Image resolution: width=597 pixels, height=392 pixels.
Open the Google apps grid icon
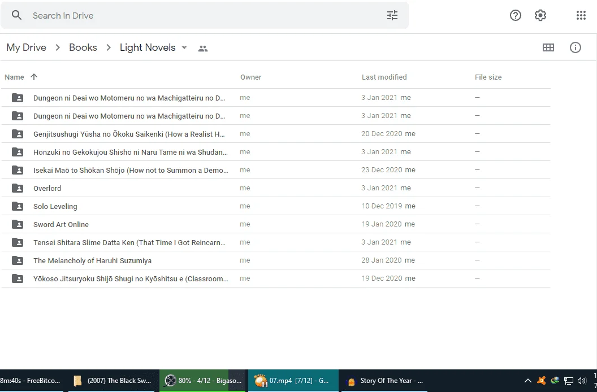point(581,15)
